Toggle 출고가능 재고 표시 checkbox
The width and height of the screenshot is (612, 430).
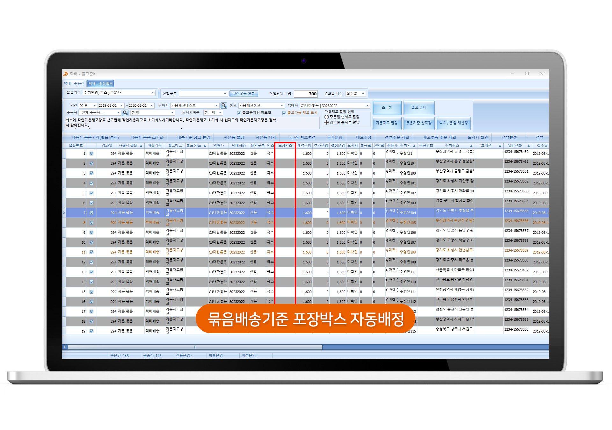[x=284, y=113]
